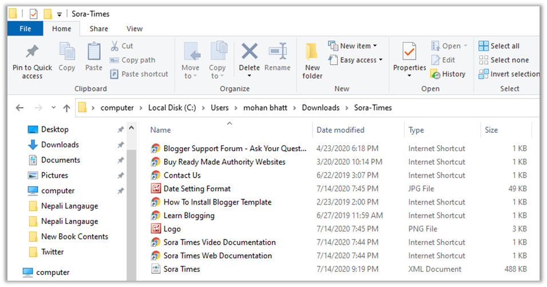547x287 pixels.
Task: Click Select none
Action: point(504,60)
